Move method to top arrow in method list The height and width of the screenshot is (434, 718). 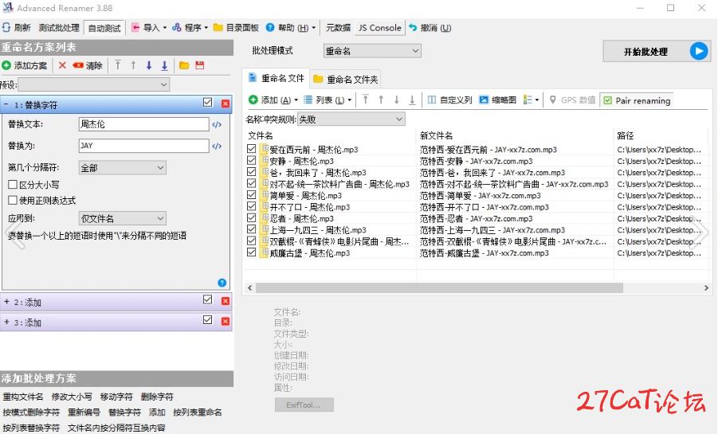(118, 65)
